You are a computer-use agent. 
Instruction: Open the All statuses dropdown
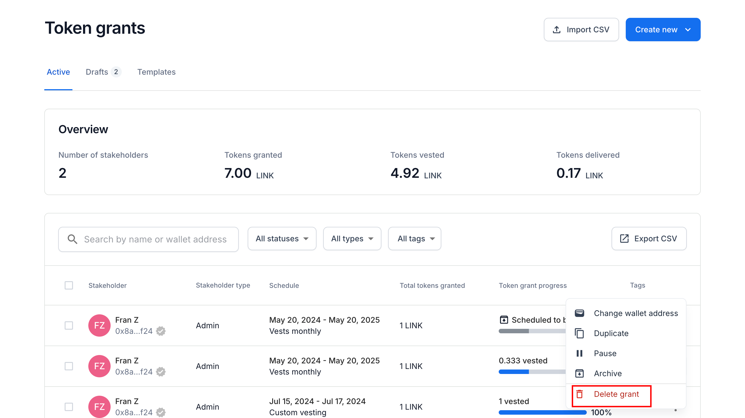[282, 239]
